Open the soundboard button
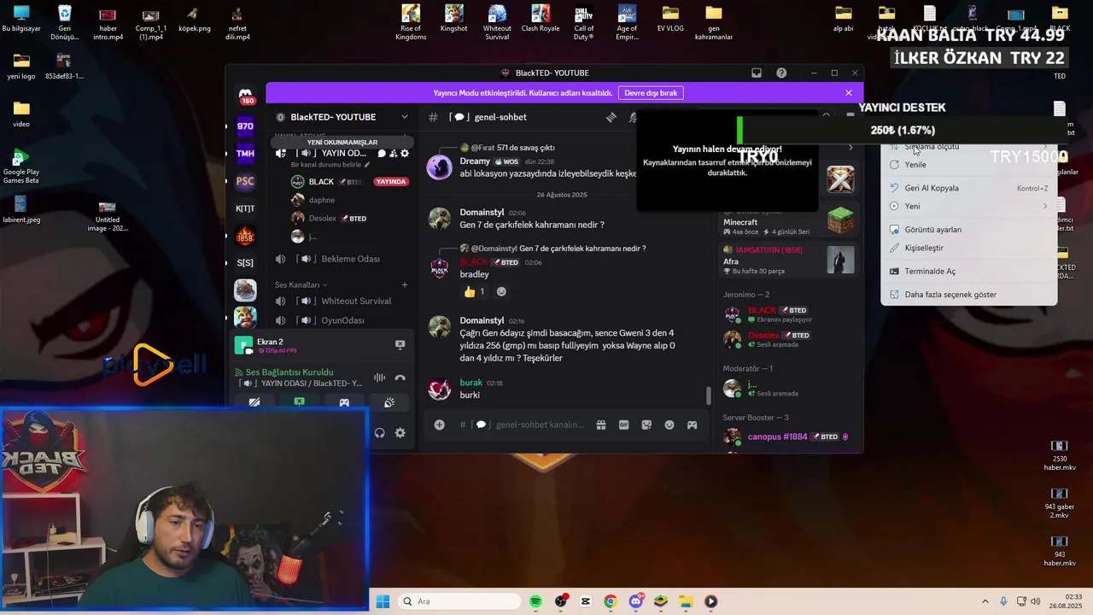 [x=389, y=402]
